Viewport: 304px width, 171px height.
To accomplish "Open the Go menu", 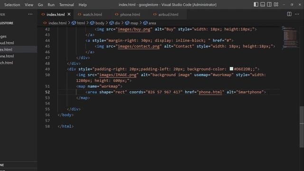I will click(x=40, y=5).
